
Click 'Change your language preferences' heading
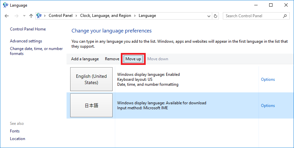tap(111, 31)
